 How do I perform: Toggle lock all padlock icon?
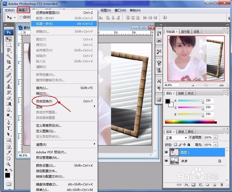pyautogui.click(x=189, y=144)
